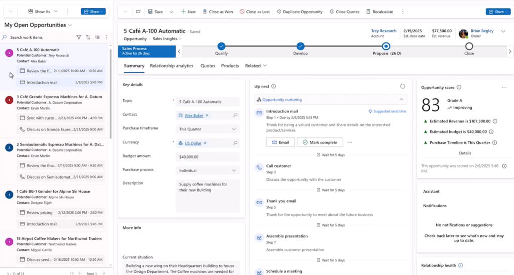Click the Topic input field
The image size is (514, 275).
tap(207, 102)
